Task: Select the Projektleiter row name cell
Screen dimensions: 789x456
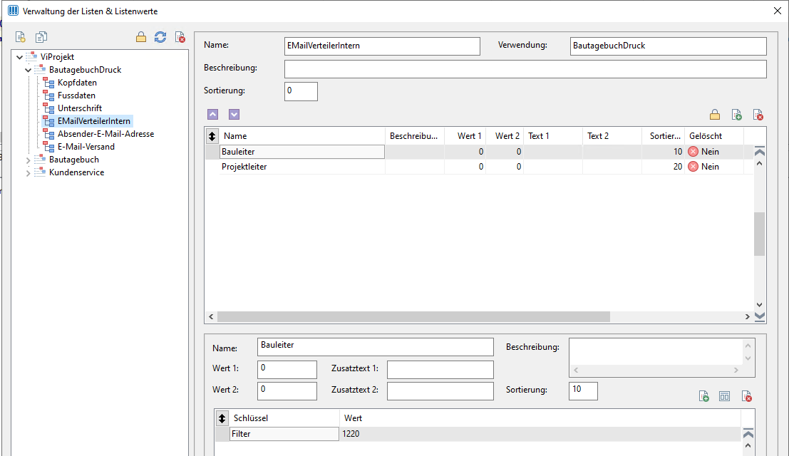Action: [302, 167]
